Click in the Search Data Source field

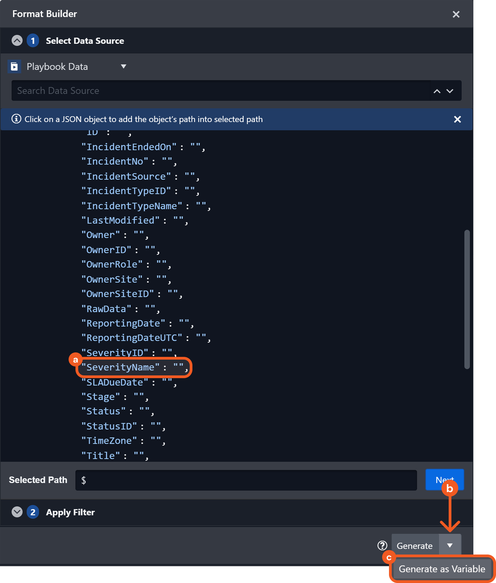(x=220, y=91)
